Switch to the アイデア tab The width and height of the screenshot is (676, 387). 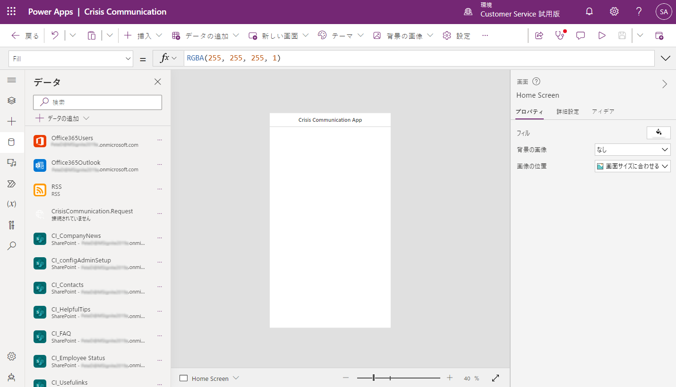point(603,111)
